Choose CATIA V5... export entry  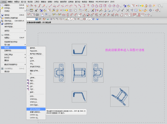tap(36, 118)
